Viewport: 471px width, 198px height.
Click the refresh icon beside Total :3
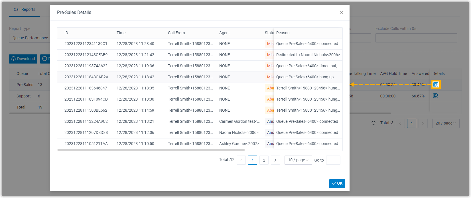[373, 123]
